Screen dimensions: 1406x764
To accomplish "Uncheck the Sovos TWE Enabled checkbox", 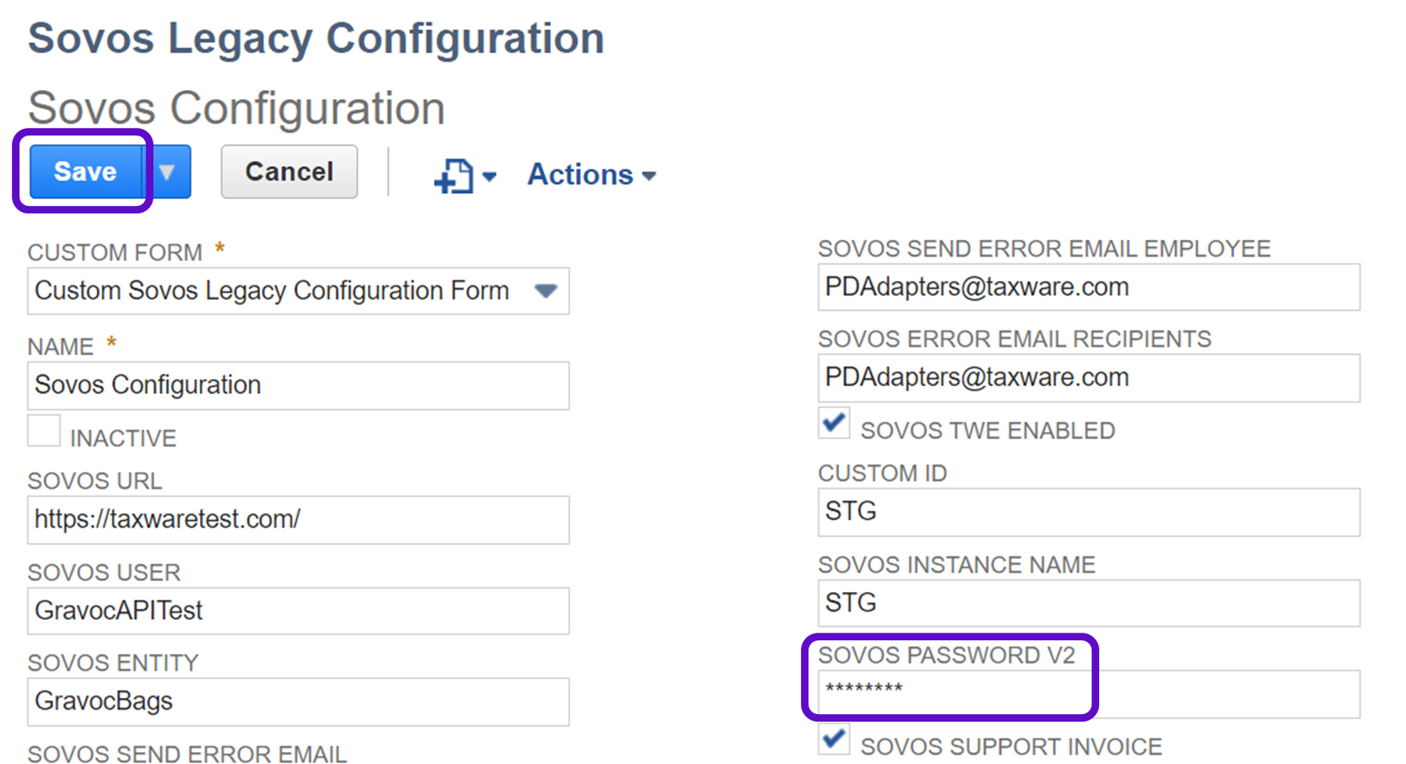I will pyautogui.click(x=834, y=423).
